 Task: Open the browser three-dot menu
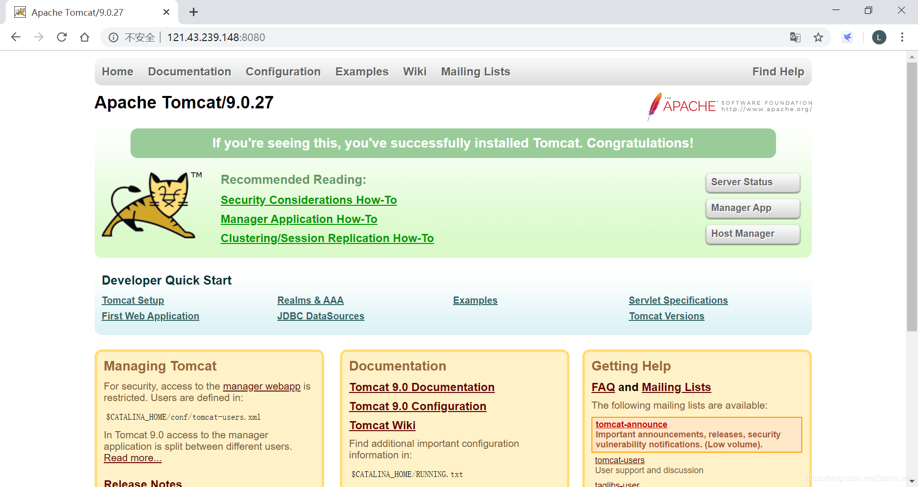(x=902, y=37)
